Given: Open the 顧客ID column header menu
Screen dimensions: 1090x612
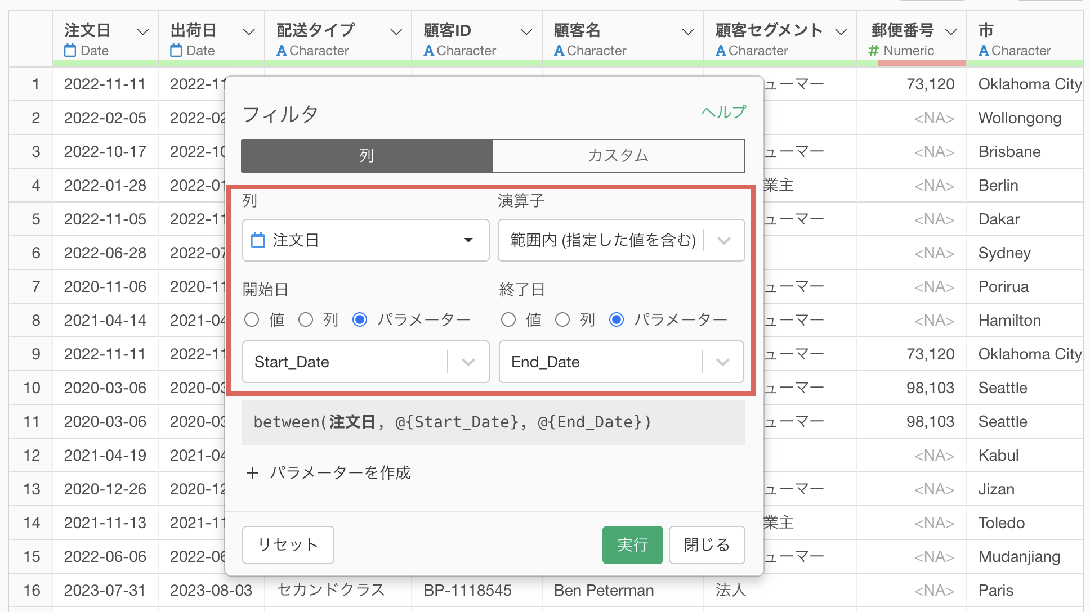Looking at the screenshot, I should point(526,31).
